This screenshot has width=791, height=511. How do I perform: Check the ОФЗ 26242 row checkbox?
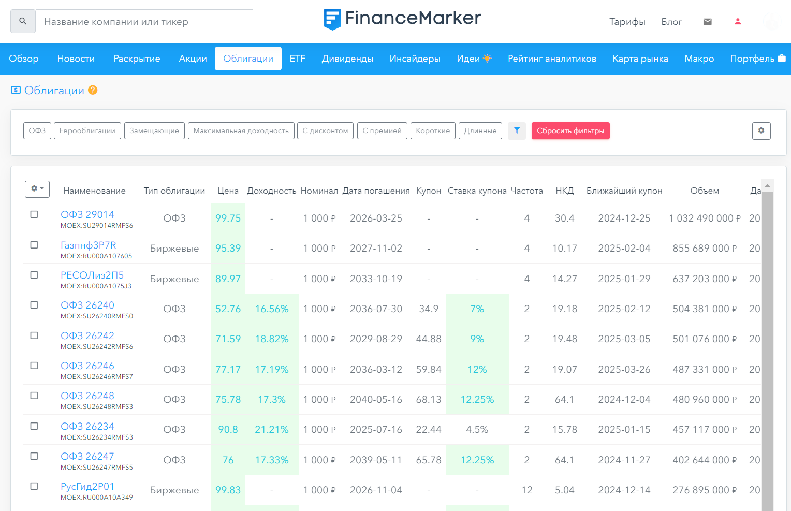point(34,335)
